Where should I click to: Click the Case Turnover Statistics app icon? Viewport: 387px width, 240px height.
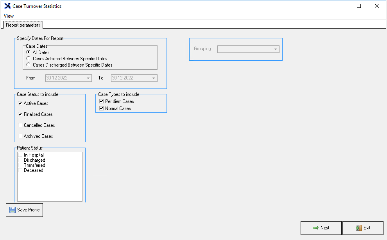coord(7,6)
